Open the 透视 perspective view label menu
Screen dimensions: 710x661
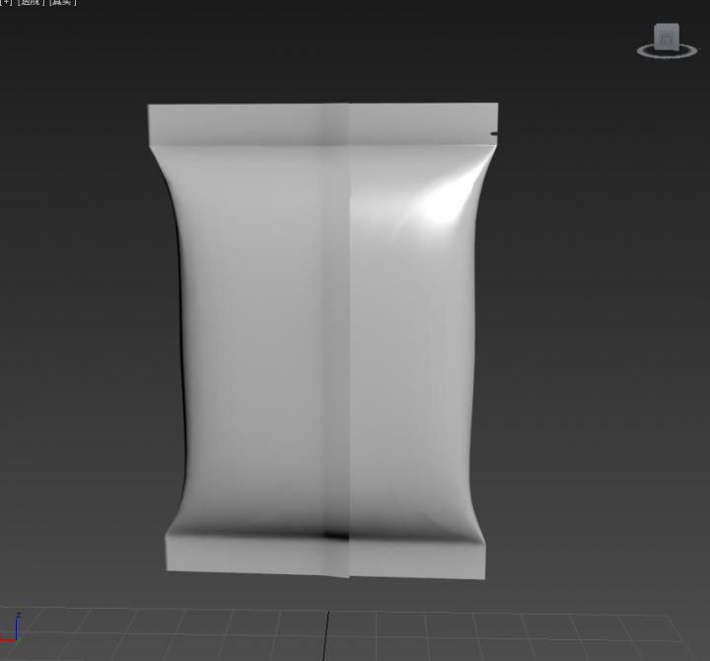tap(30, 3)
